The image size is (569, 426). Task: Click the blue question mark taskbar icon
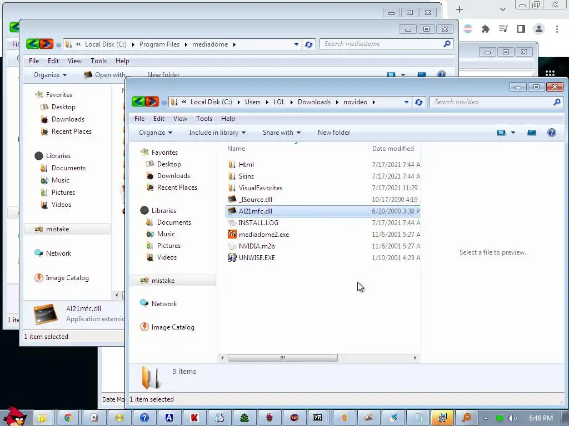pyautogui.click(x=144, y=418)
